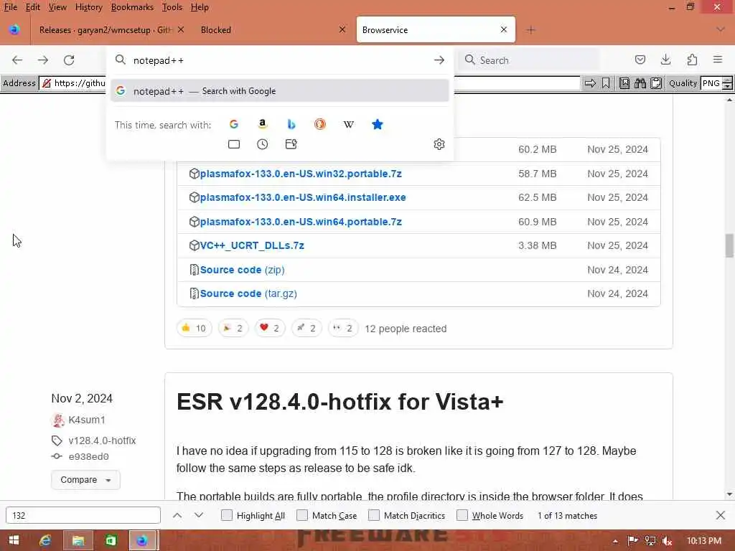Search in history clock icon

263,144
